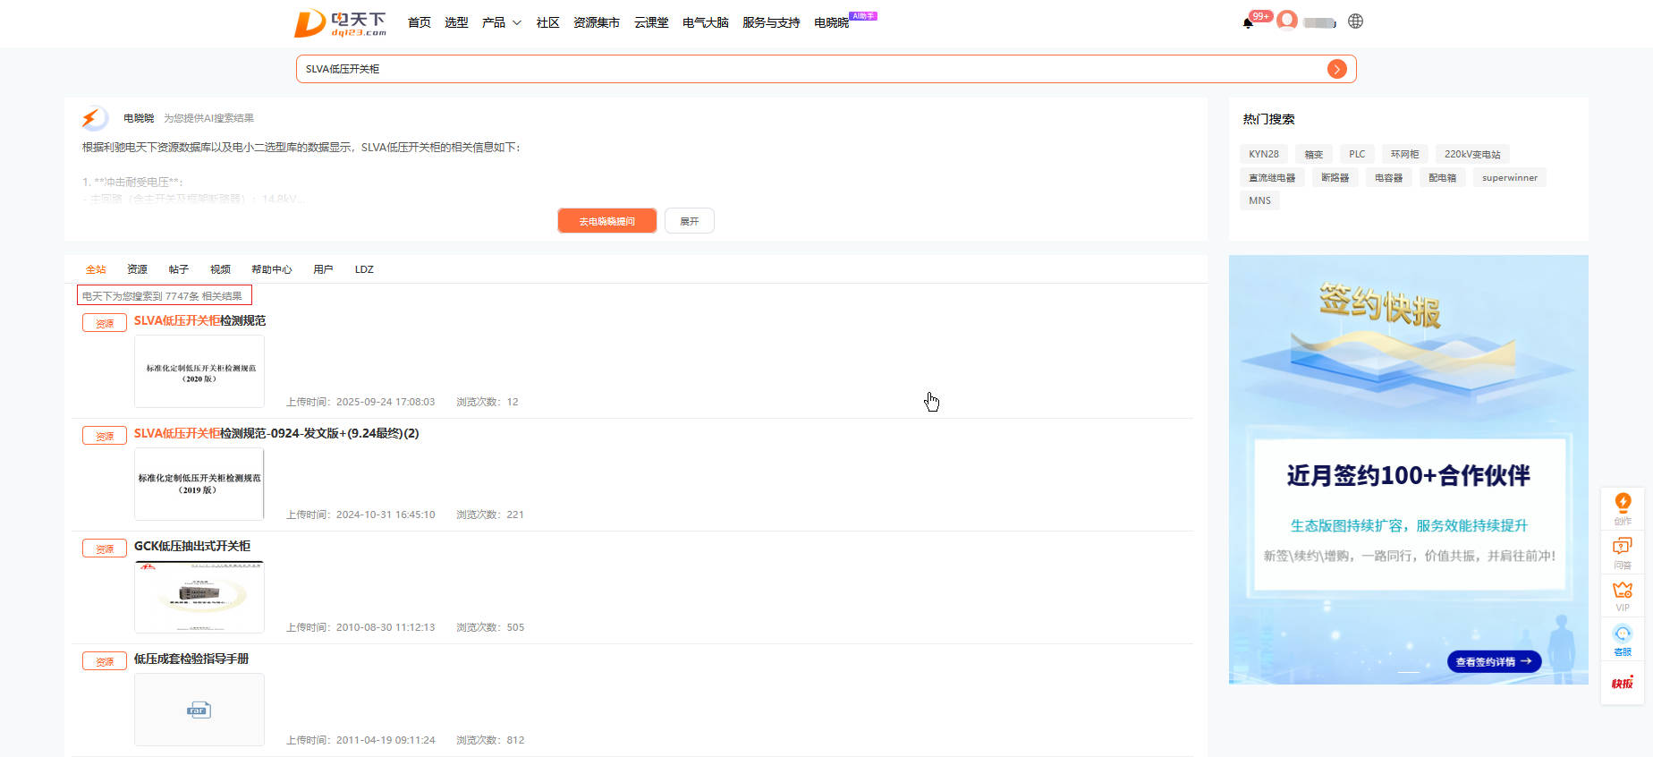
Task: Click the KYN28 hot search tag
Action: click(1263, 154)
